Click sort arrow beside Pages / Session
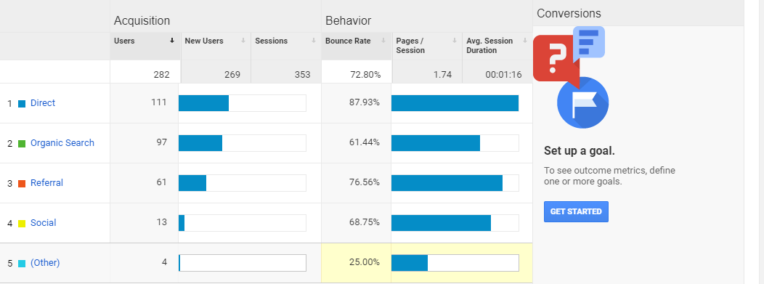Image resolution: width=764 pixels, height=284 pixels. (x=455, y=41)
